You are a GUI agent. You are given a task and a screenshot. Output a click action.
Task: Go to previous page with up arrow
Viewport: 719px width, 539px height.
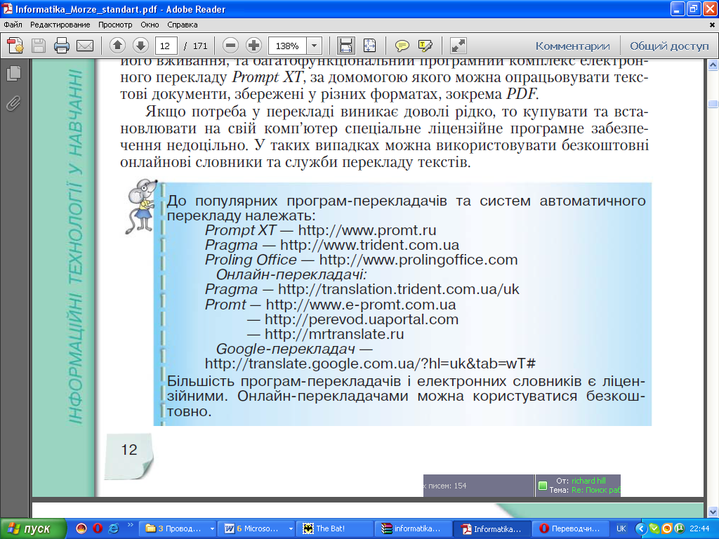click(117, 46)
